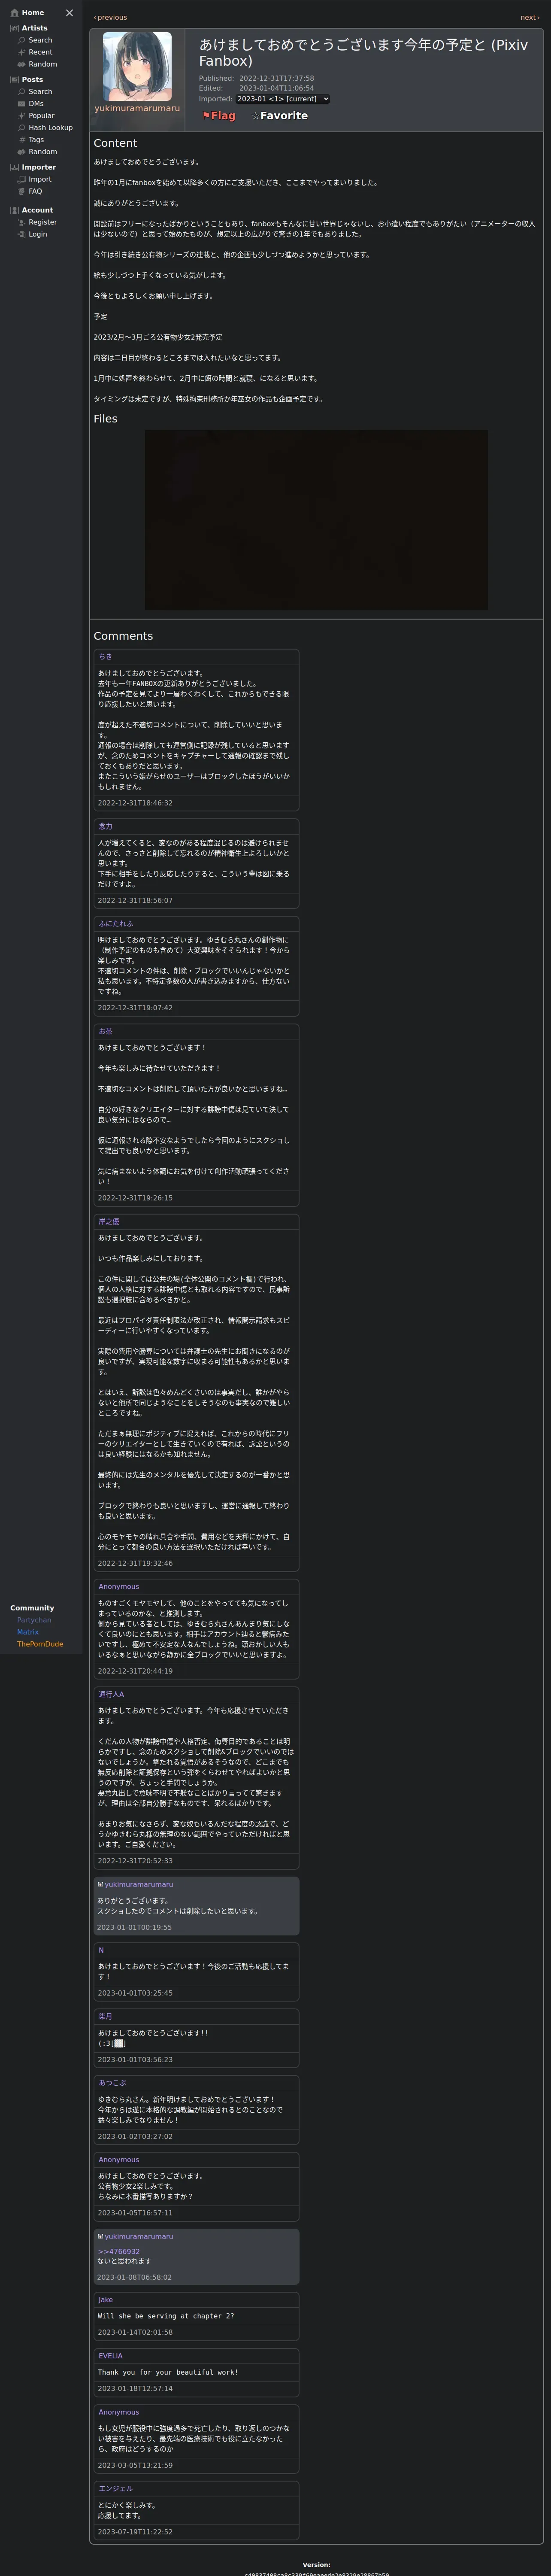The width and height of the screenshot is (551, 2576).
Task: Open the Register page
Action: coord(37,222)
